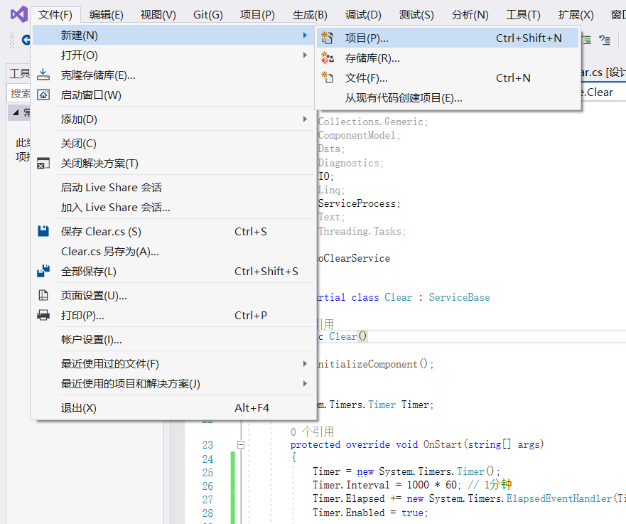626x524 pixels.
Task: Select 保存 Clear.cs (S)
Action: (173, 231)
